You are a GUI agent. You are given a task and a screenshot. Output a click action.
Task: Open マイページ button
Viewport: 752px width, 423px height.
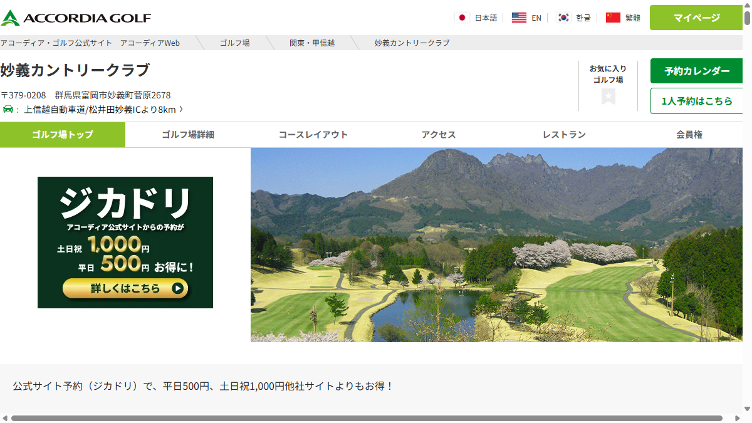click(696, 18)
